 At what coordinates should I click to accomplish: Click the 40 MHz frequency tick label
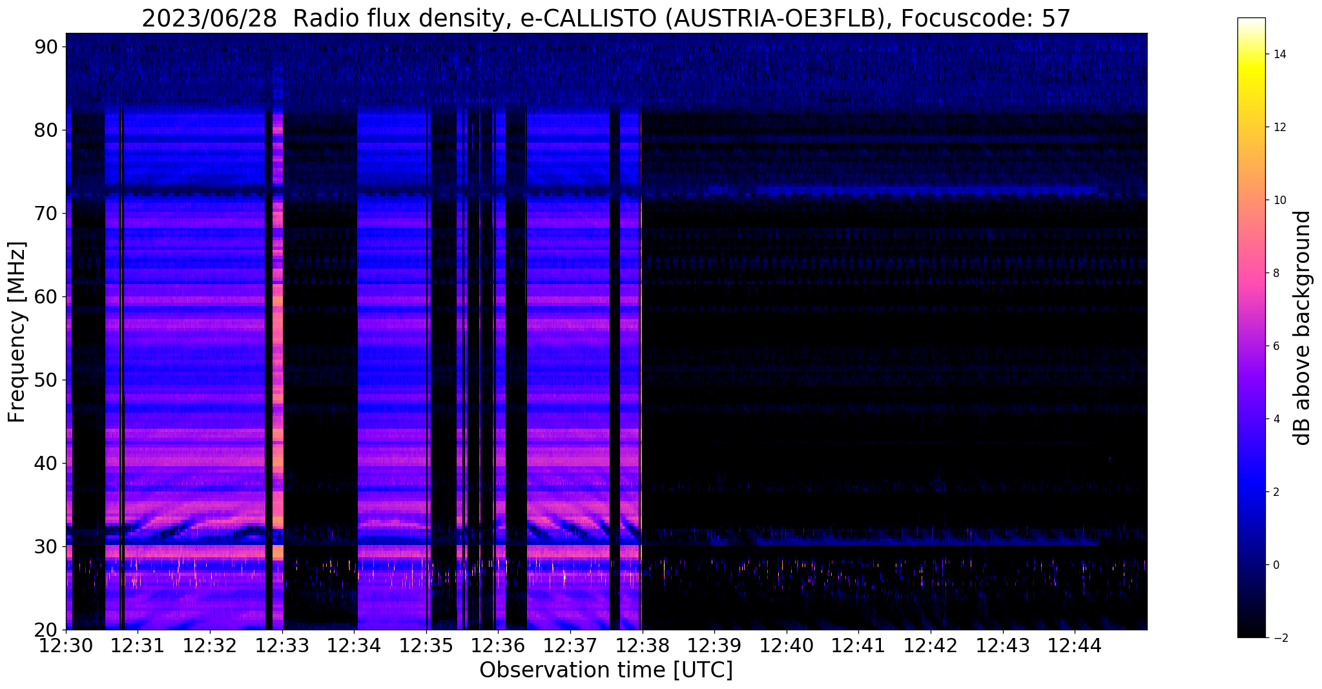point(46,463)
